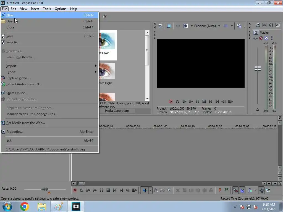Select the Selection Edit tool
The height and width of the screenshot is (212, 283).
(x=163, y=190)
